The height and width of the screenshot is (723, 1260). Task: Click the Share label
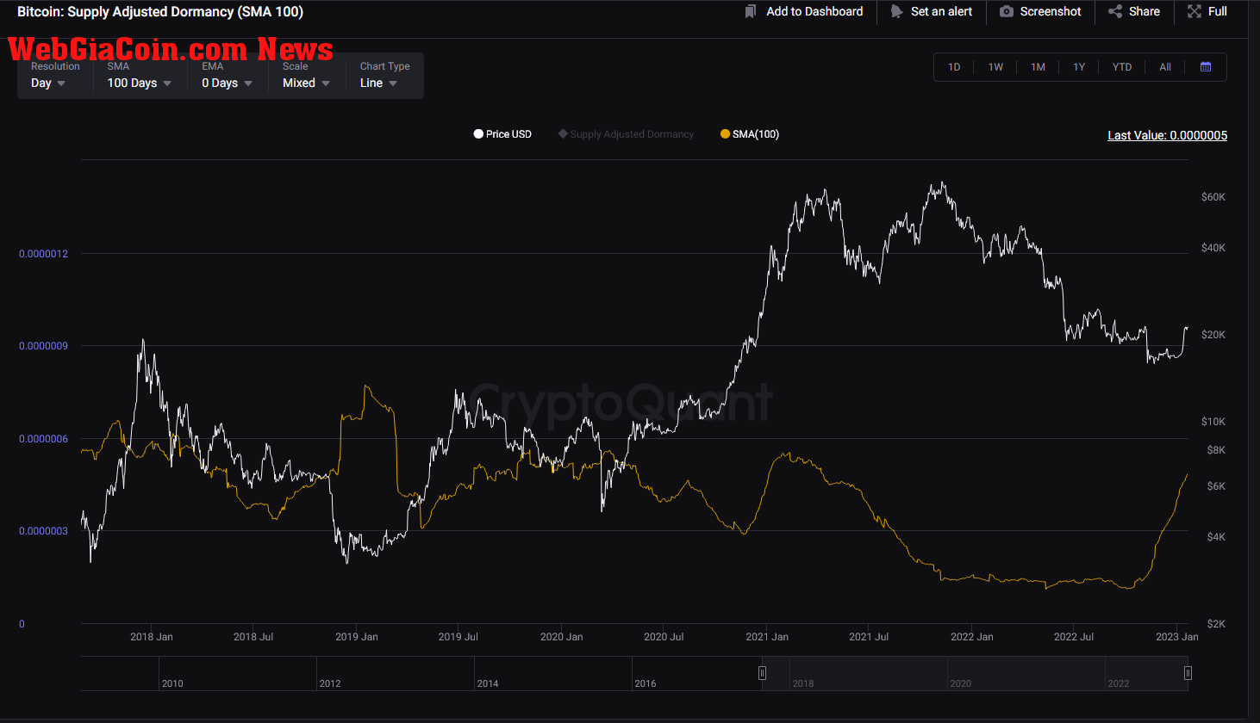[x=1145, y=11]
